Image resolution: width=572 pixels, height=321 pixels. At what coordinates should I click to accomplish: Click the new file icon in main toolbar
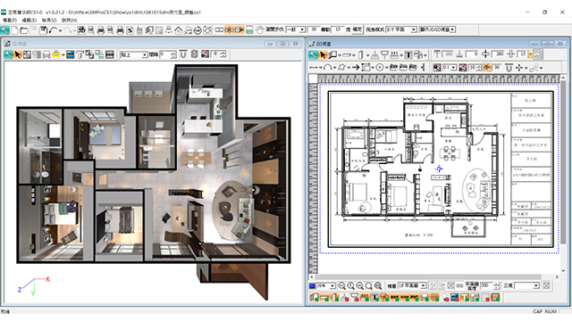(14, 30)
